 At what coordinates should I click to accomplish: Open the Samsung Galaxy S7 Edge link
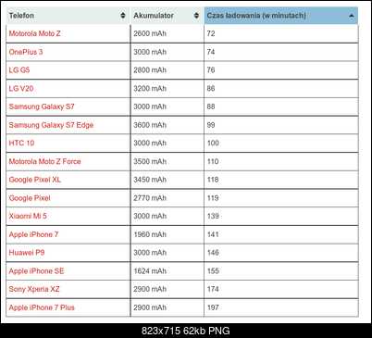tap(51, 125)
